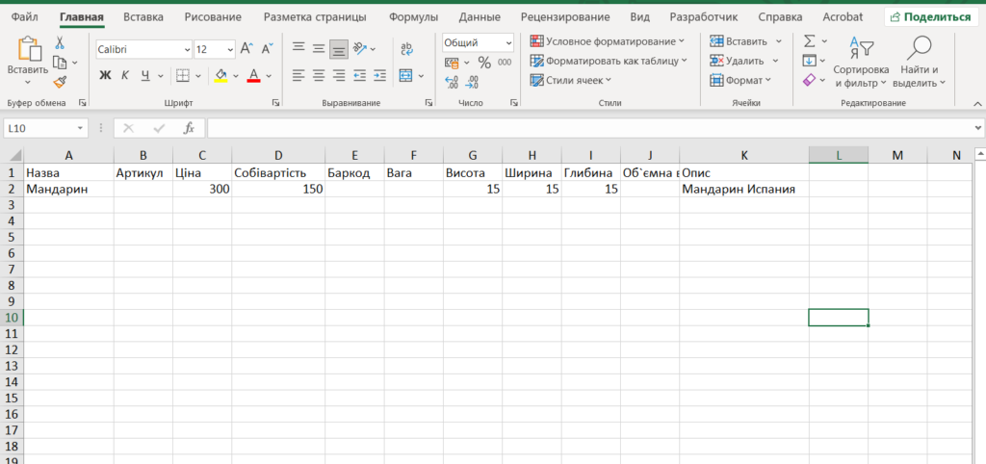The width and height of the screenshot is (986, 464).
Task: Select column header D
Action: tap(278, 155)
